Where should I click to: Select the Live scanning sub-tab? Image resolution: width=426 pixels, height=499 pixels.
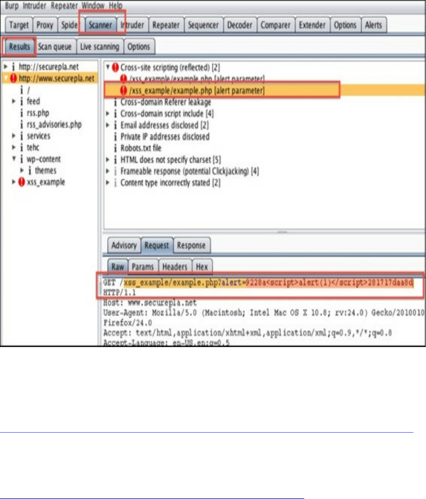click(100, 47)
